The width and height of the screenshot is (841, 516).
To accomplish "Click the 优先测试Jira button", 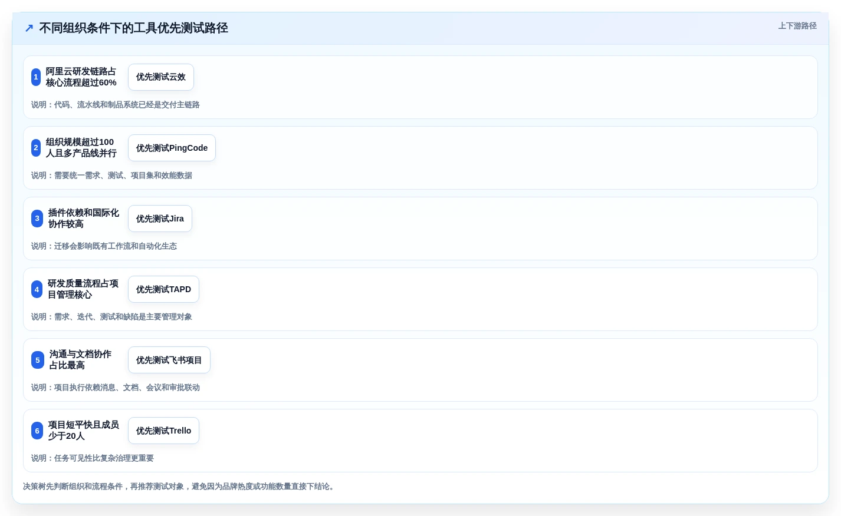I will (160, 219).
